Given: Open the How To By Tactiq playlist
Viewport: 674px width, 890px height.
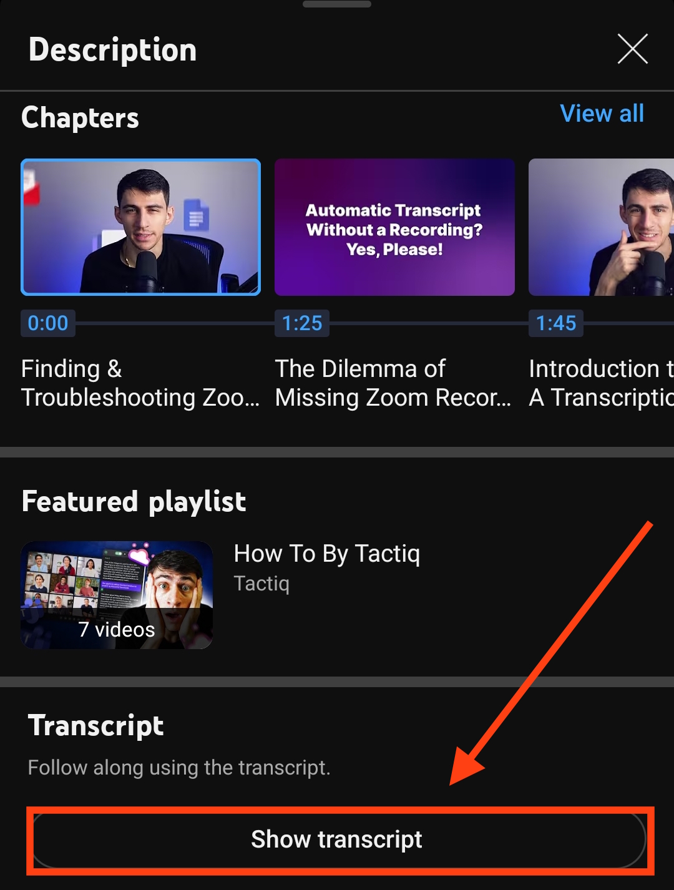Looking at the screenshot, I should pos(327,554).
